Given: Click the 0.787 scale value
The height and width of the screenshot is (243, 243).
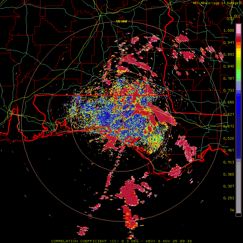Looking at the screenshot, I should 229,78.
